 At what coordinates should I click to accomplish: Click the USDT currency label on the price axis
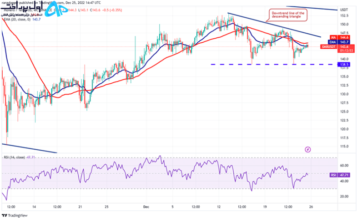point(344,10)
